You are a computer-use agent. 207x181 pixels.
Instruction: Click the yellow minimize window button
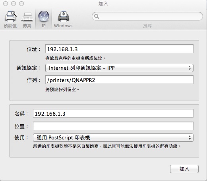click(x=14, y=4)
